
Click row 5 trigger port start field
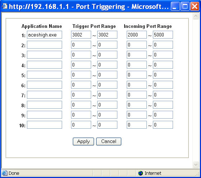coord(81,75)
